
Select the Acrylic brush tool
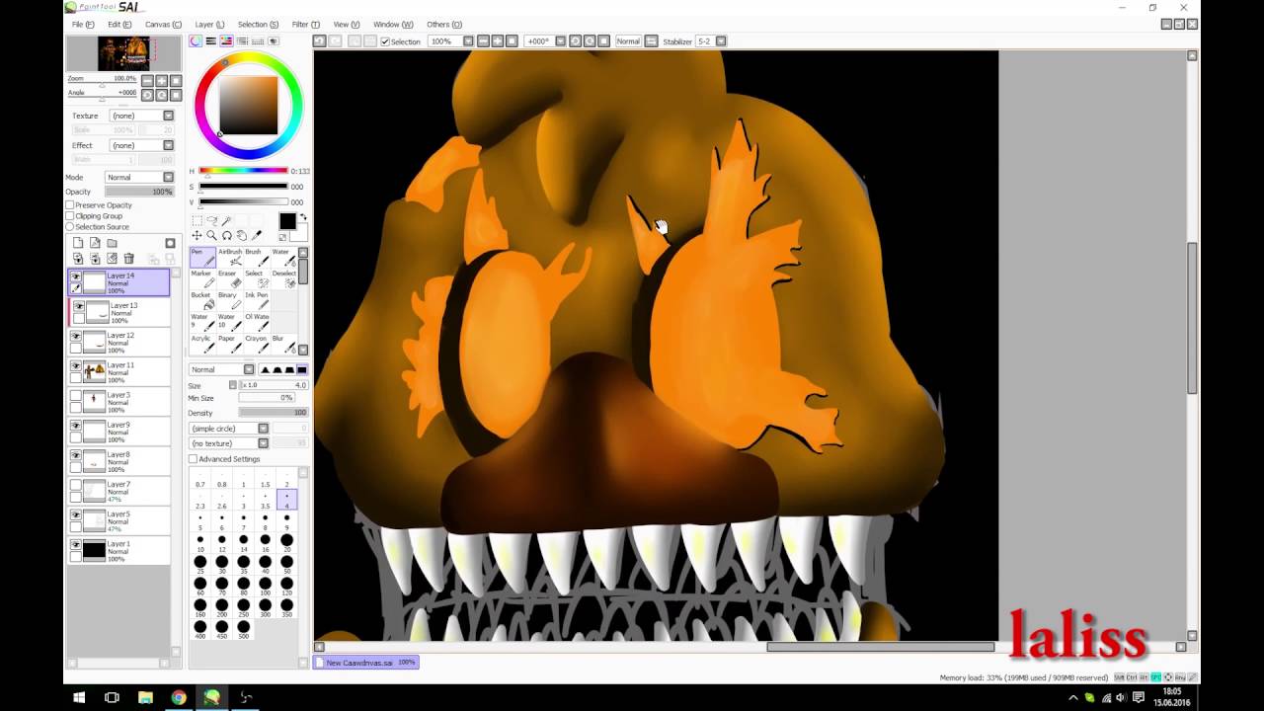202,345
